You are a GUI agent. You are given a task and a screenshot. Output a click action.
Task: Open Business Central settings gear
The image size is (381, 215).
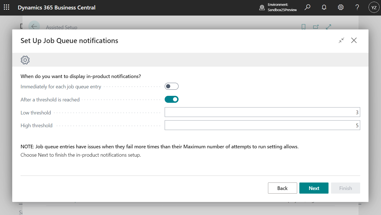coord(340,7)
